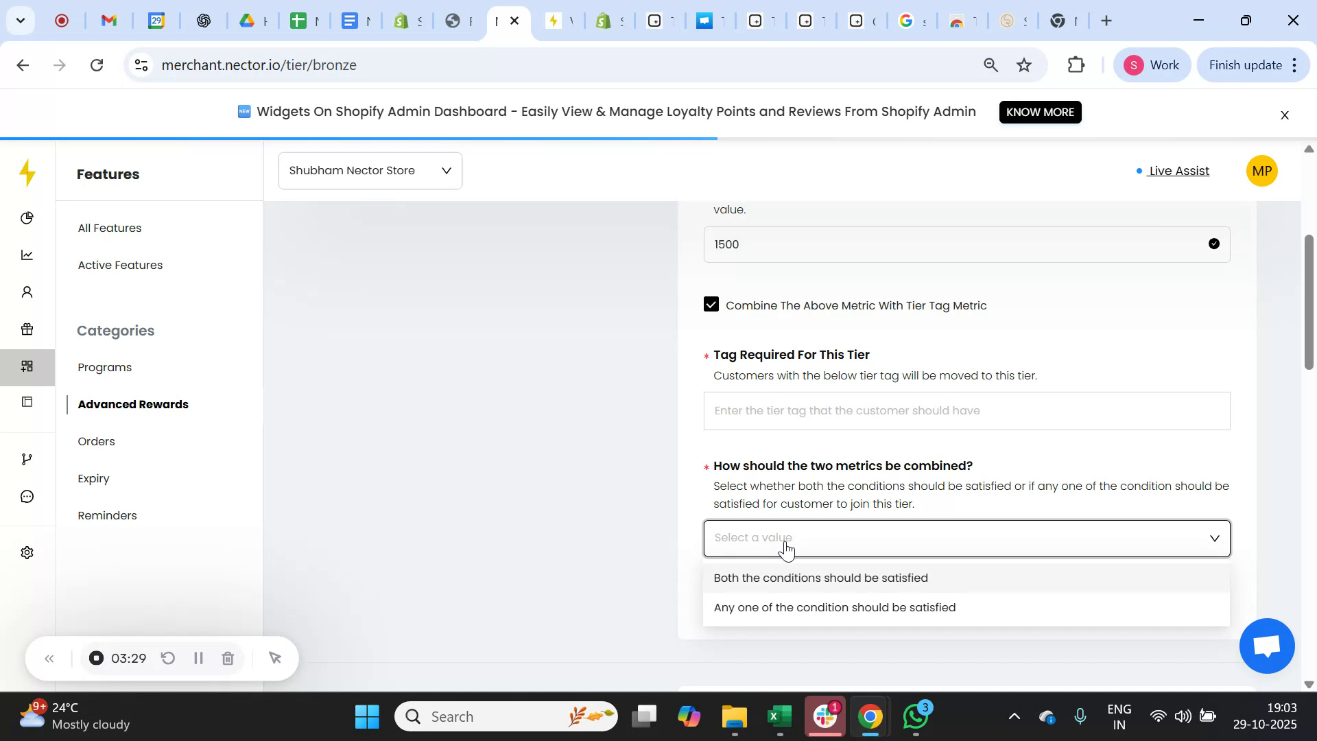This screenshot has width=1317, height=741.
Task: Open the Expiry category
Action: point(93,478)
